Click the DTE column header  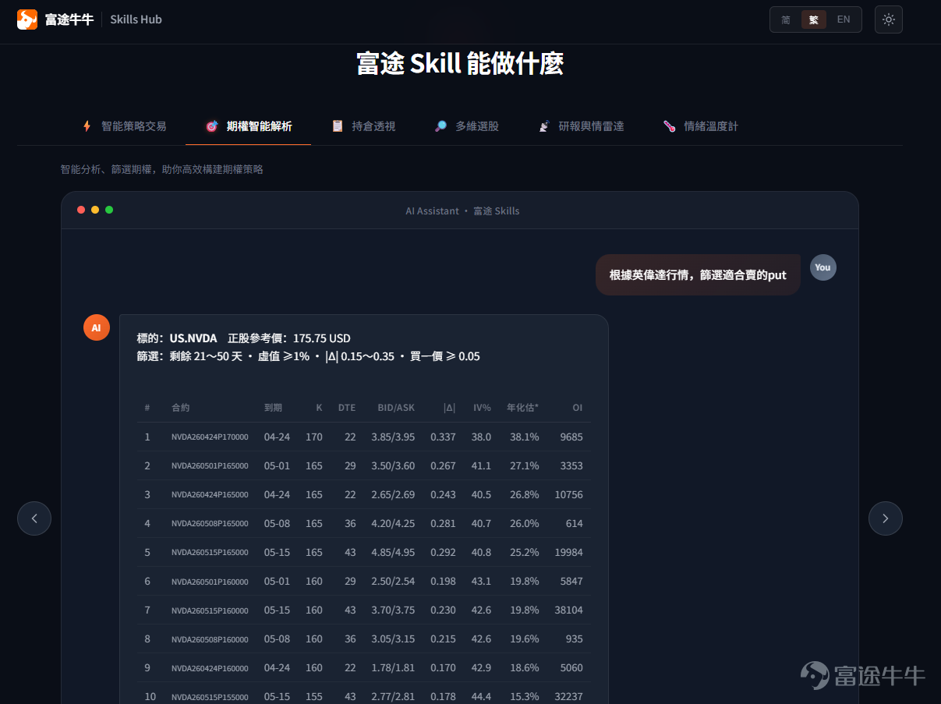[347, 408]
